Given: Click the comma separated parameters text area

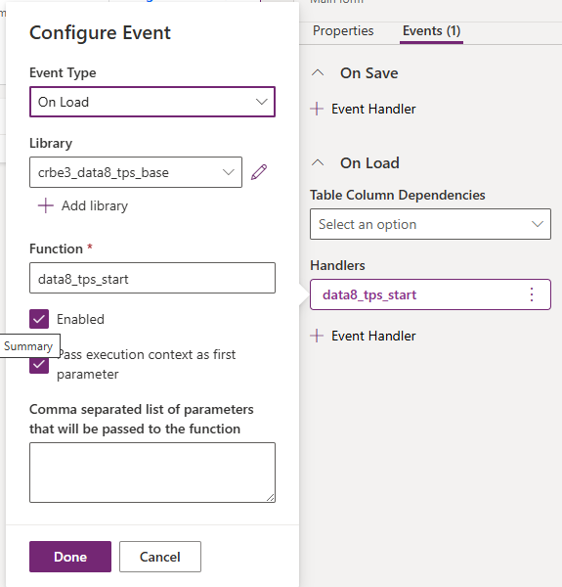Looking at the screenshot, I should point(152,473).
